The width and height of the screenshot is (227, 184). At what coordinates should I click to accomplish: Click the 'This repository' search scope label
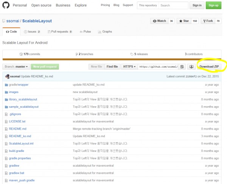(x=148, y=5)
